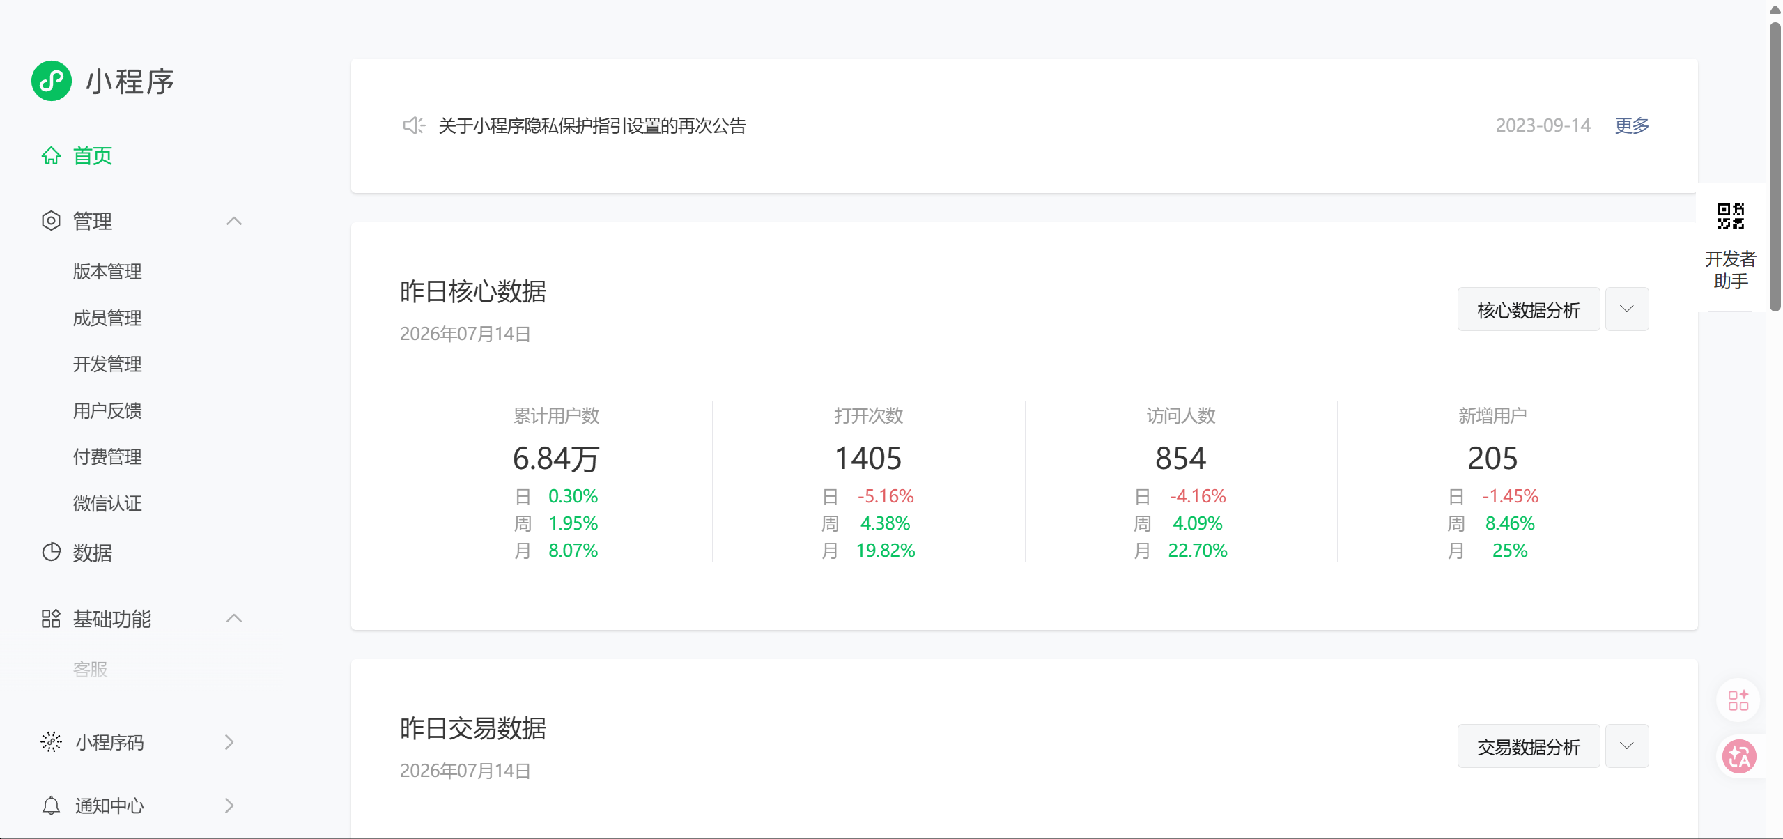Click the pink apps widget icon
The image size is (1783, 839).
pos(1738,700)
